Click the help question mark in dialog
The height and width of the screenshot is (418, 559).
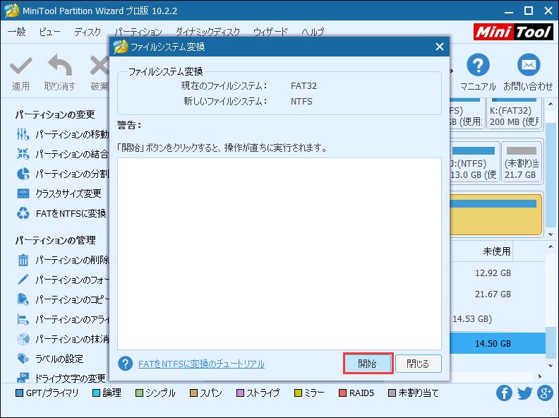(x=126, y=364)
